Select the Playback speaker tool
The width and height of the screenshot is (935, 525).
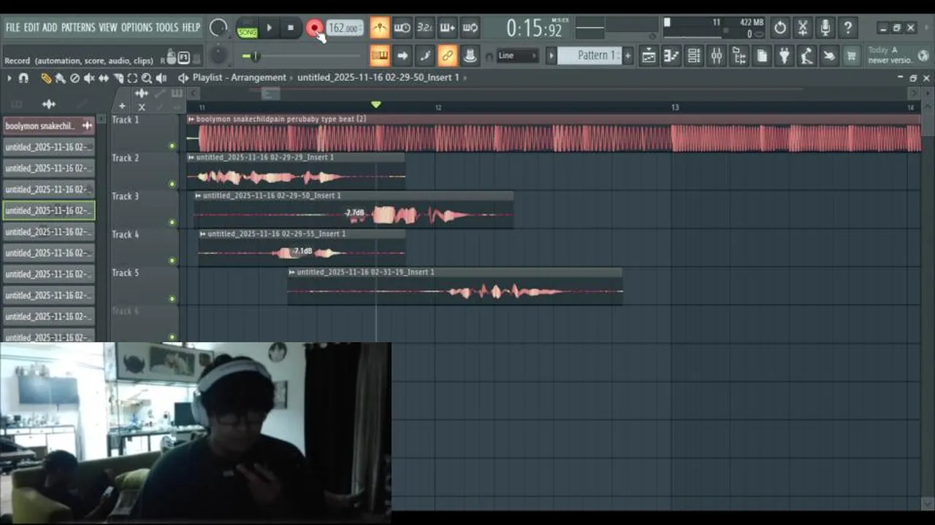point(161,78)
